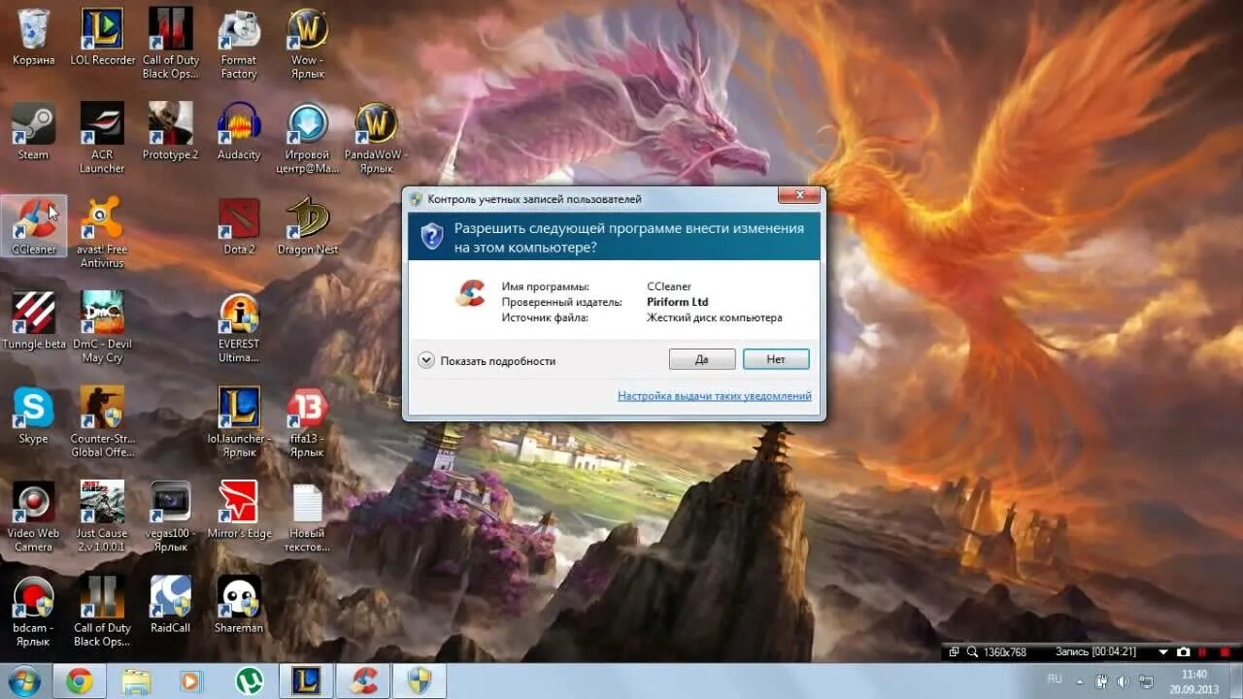Viewport: 1243px width, 699px height.
Task: Select the top-row Call of Duty Black Ops icon
Action: click(x=170, y=45)
